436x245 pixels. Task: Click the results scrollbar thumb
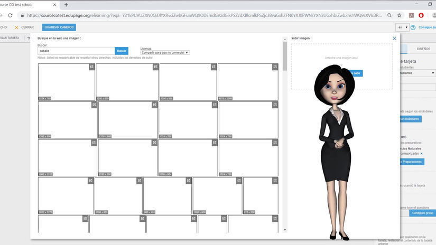pyautogui.click(x=285, y=56)
